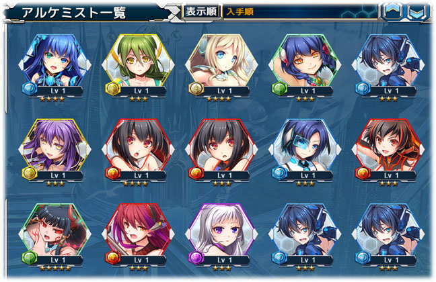Click the purple element gem of silver-haired alchemist
436x282 pixels.
click(x=196, y=258)
